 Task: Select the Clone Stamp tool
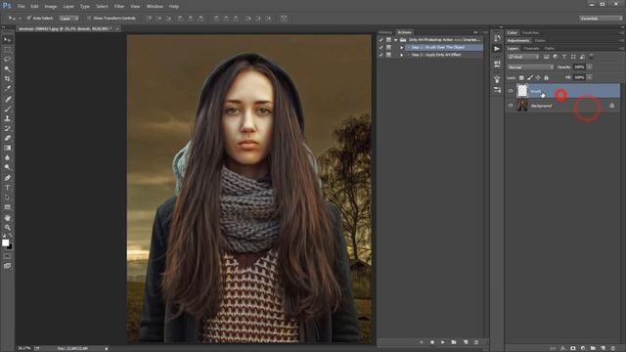(7, 118)
